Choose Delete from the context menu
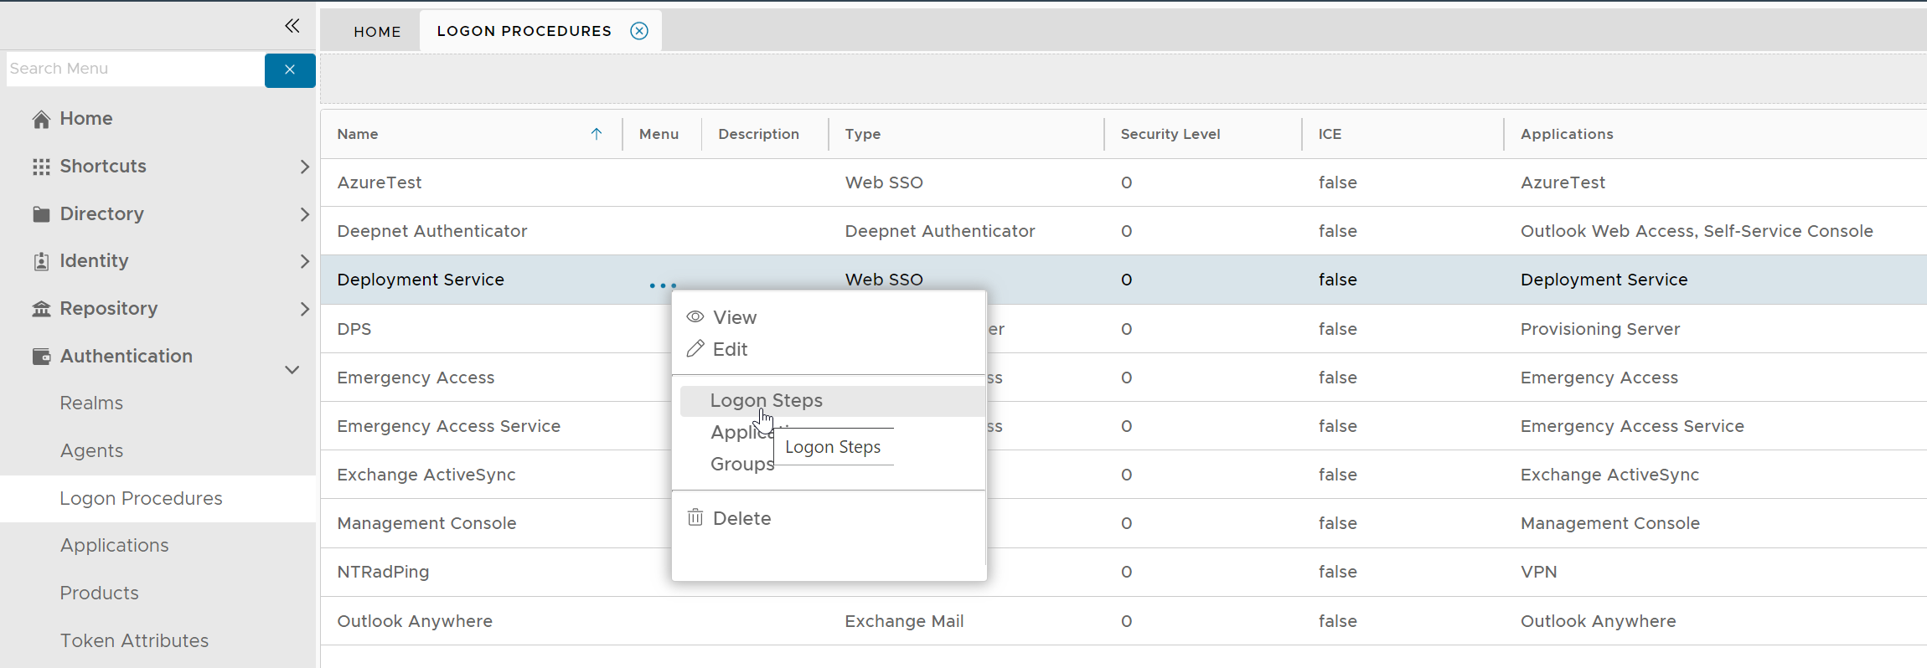The height and width of the screenshot is (668, 1927). click(741, 518)
